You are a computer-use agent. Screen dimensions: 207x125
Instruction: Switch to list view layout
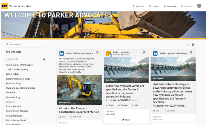(x=187, y=45)
